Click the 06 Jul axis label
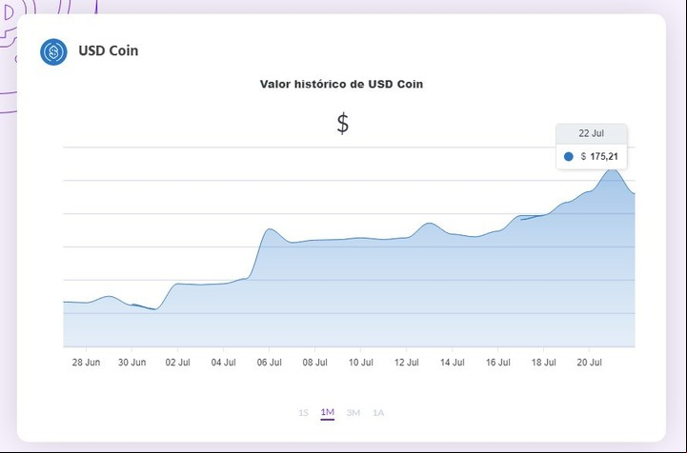Image resolution: width=687 pixels, height=453 pixels. click(269, 363)
